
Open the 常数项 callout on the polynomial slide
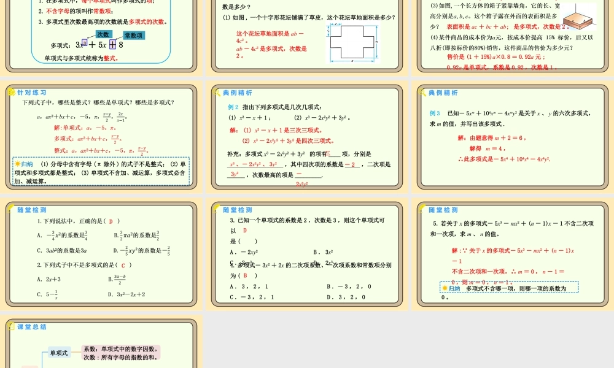[134, 36]
